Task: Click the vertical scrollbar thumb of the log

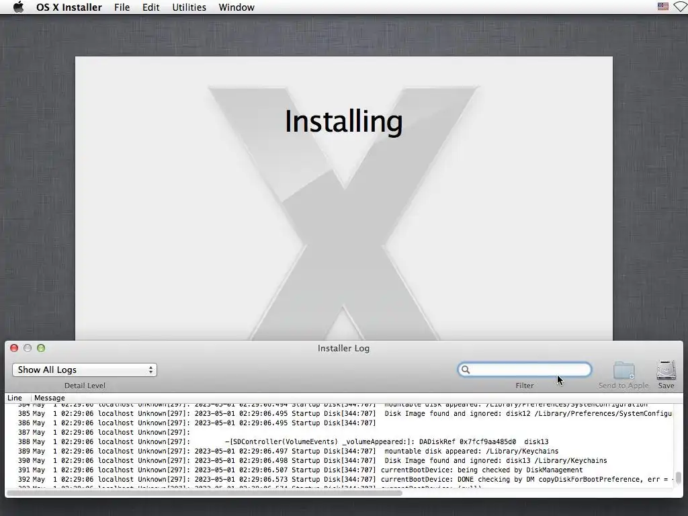Action: pyautogui.click(x=679, y=478)
